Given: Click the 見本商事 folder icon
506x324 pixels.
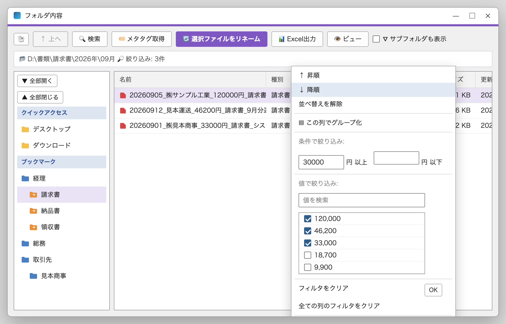Looking at the screenshot, I should click(33, 276).
